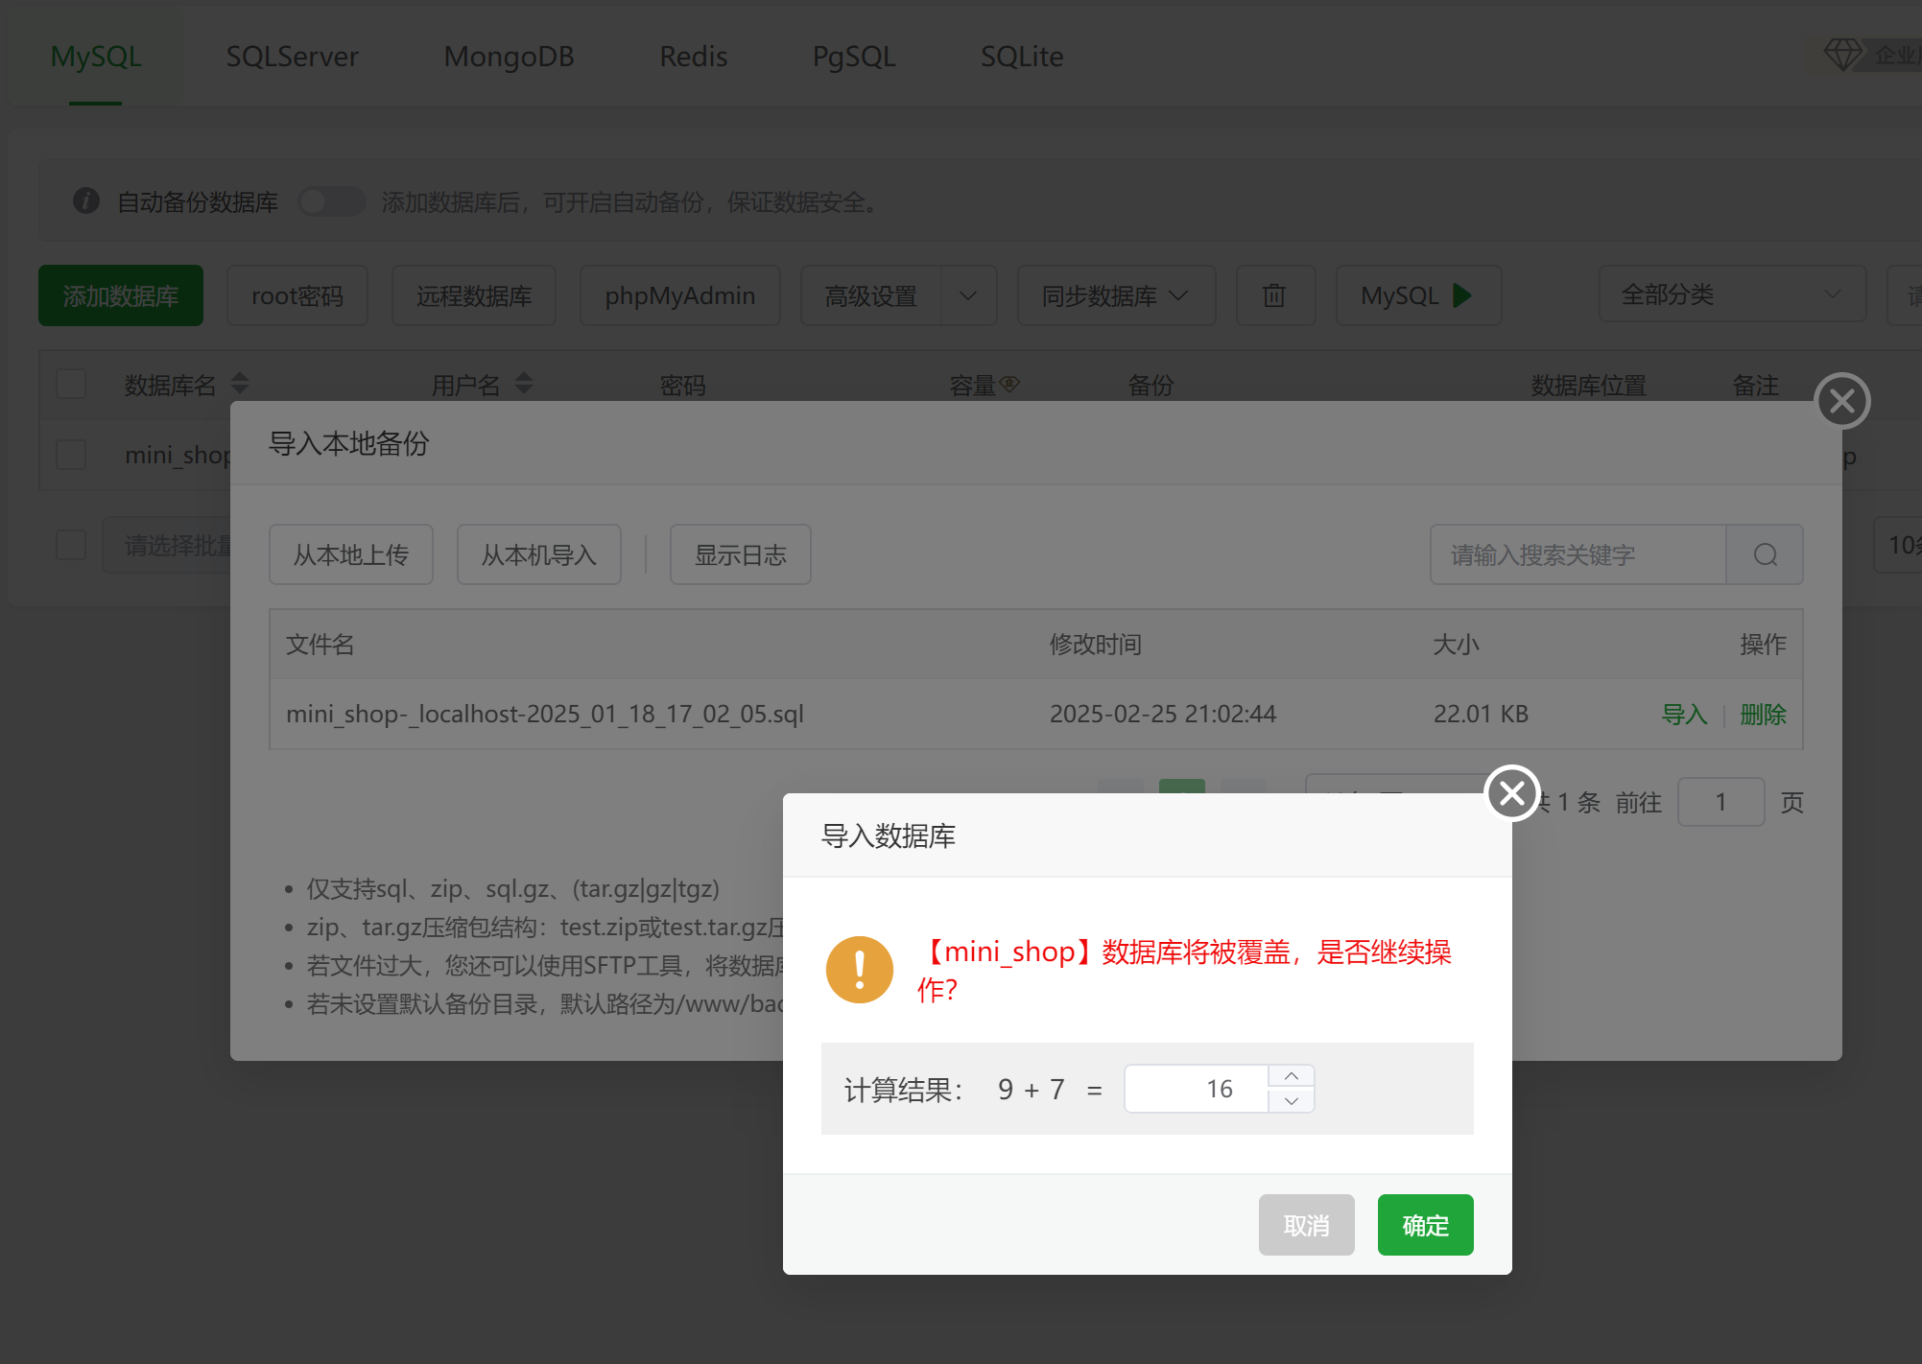Switch to the MongoDB tab
This screenshot has height=1364, width=1922.
pos(509,57)
